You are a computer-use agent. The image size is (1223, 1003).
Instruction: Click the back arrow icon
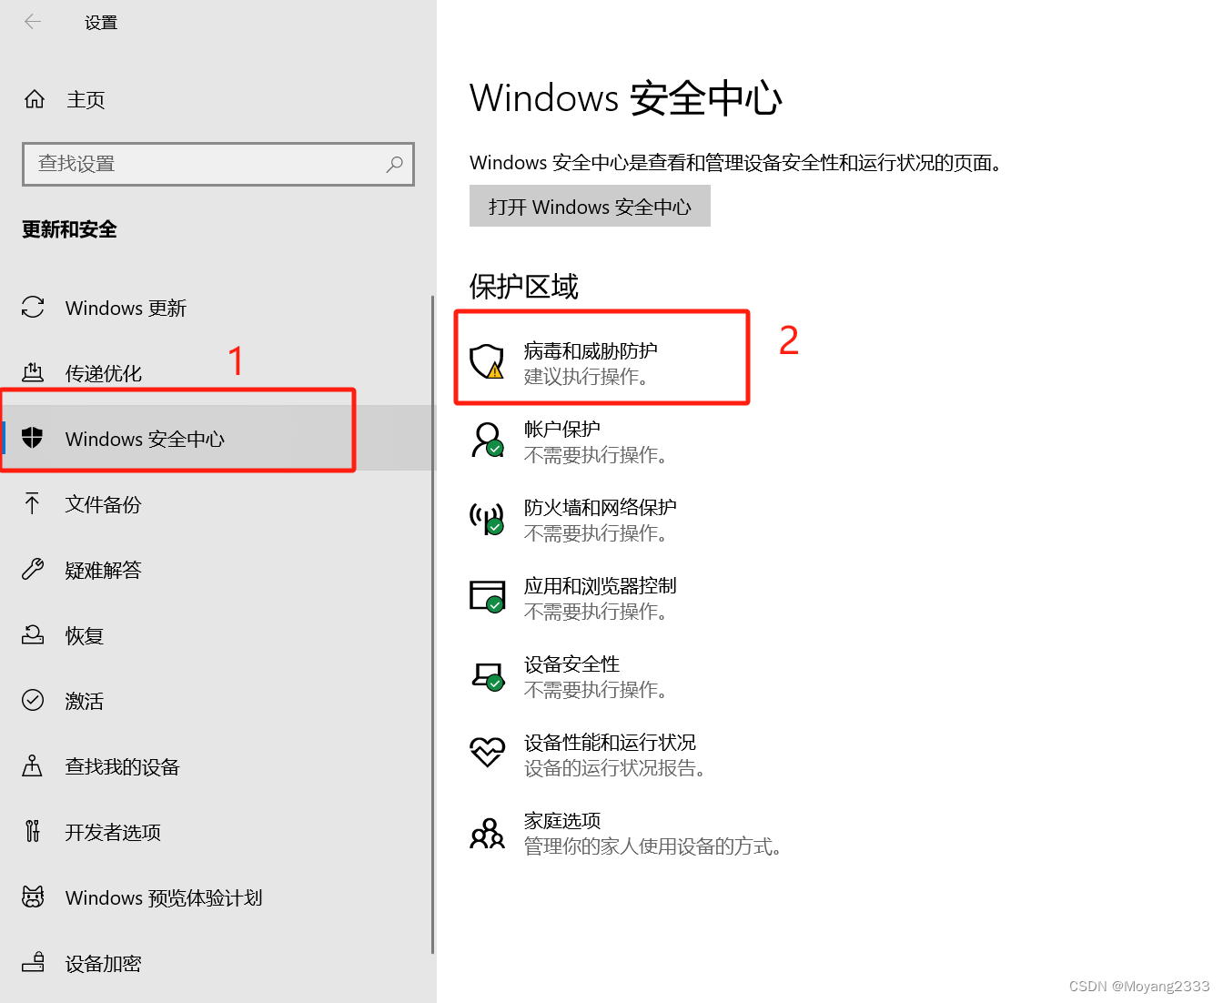point(33,22)
